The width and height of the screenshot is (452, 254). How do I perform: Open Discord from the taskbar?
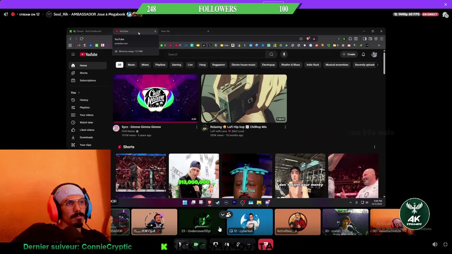click(x=267, y=202)
